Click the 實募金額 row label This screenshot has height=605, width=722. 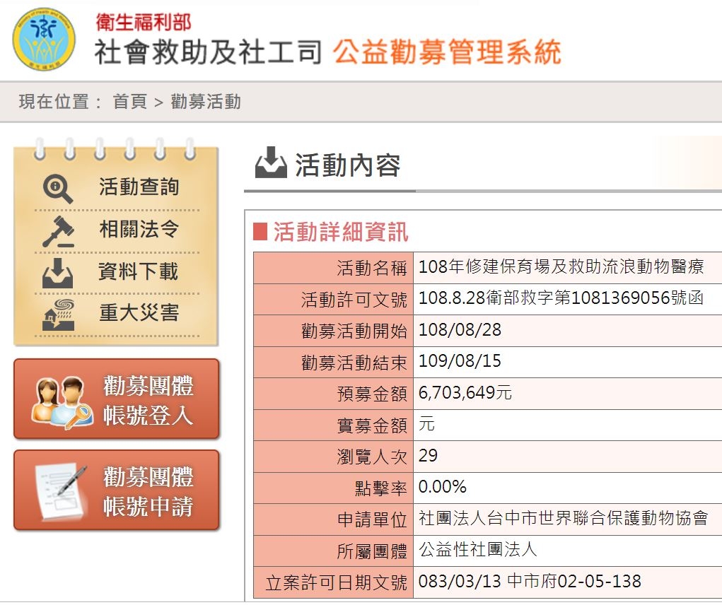click(x=372, y=425)
